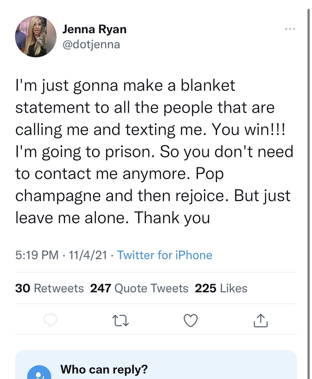Open the share upload icon
This screenshot has width=312, height=379.
point(261,320)
